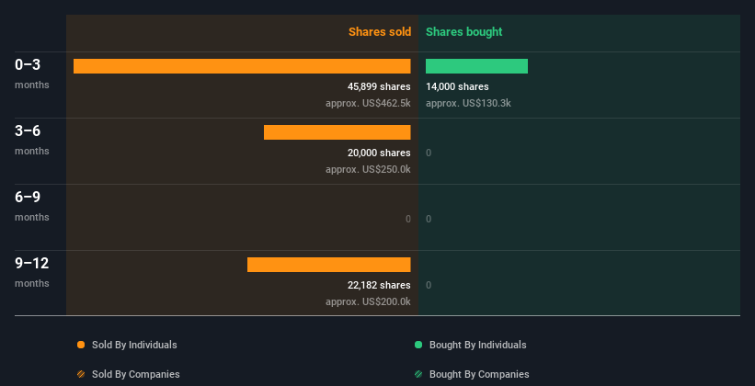Click the 0–3 months row label
The image size is (755, 386).
point(32,73)
